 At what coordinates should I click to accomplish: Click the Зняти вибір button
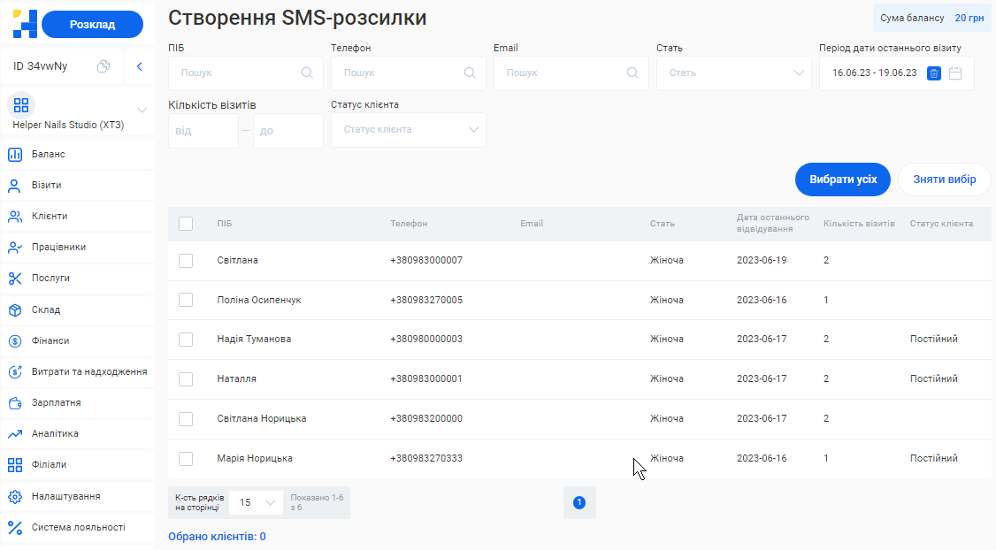click(944, 180)
